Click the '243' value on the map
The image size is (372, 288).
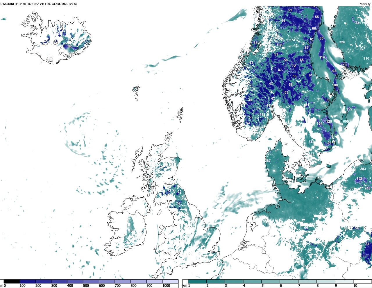click(367, 188)
